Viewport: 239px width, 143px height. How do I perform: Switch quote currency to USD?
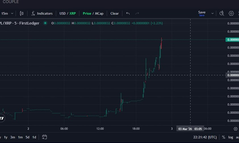[62, 14]
